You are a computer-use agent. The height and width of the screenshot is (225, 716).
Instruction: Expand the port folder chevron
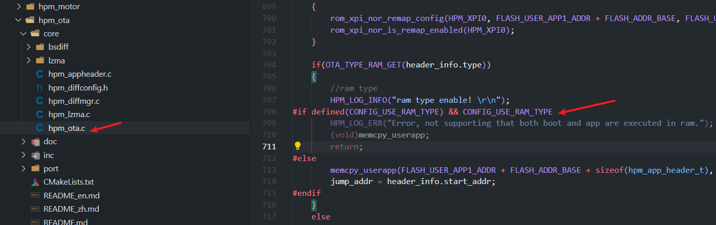click(x=24, y=168)
